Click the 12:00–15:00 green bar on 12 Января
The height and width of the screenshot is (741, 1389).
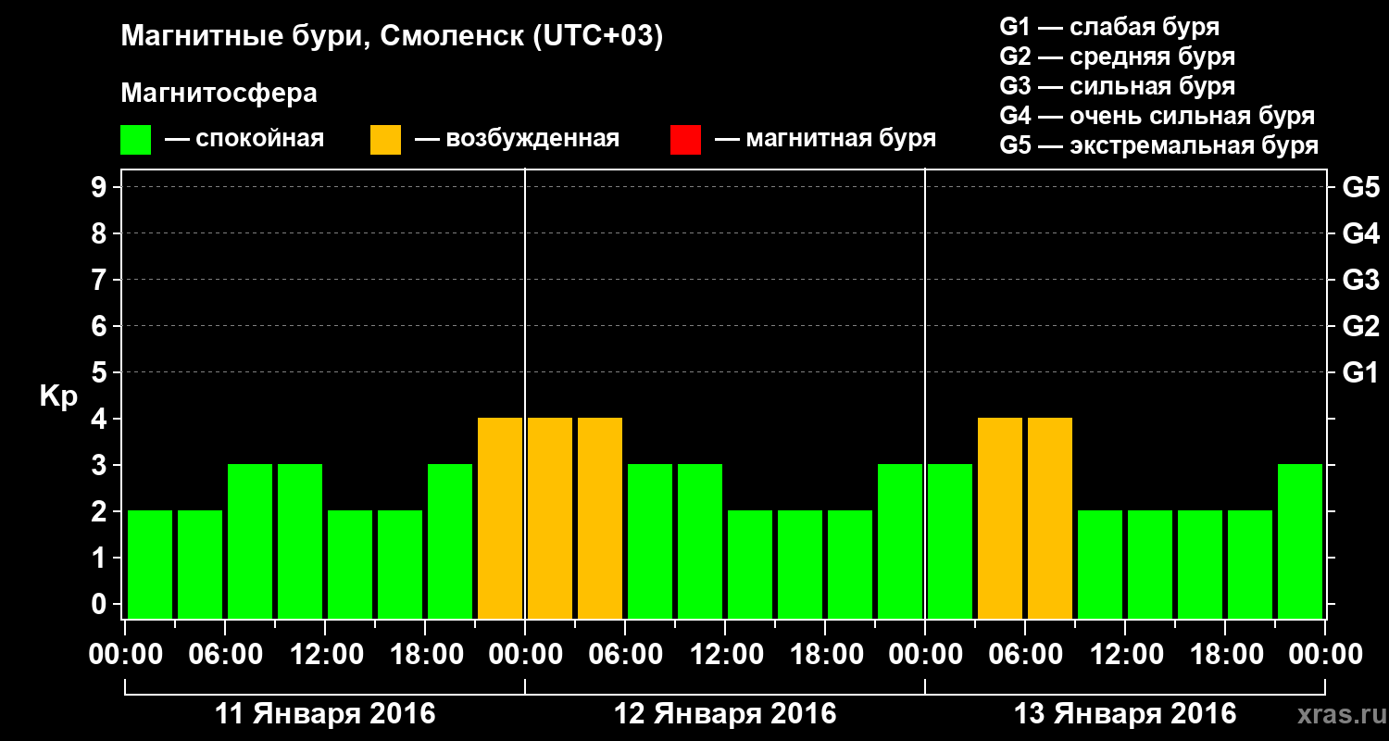point(750,564)
